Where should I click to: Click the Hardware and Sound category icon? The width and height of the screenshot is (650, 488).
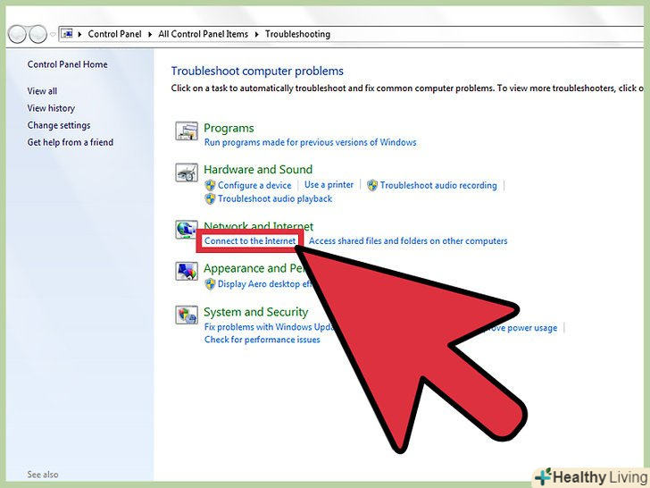pos(186,172)
